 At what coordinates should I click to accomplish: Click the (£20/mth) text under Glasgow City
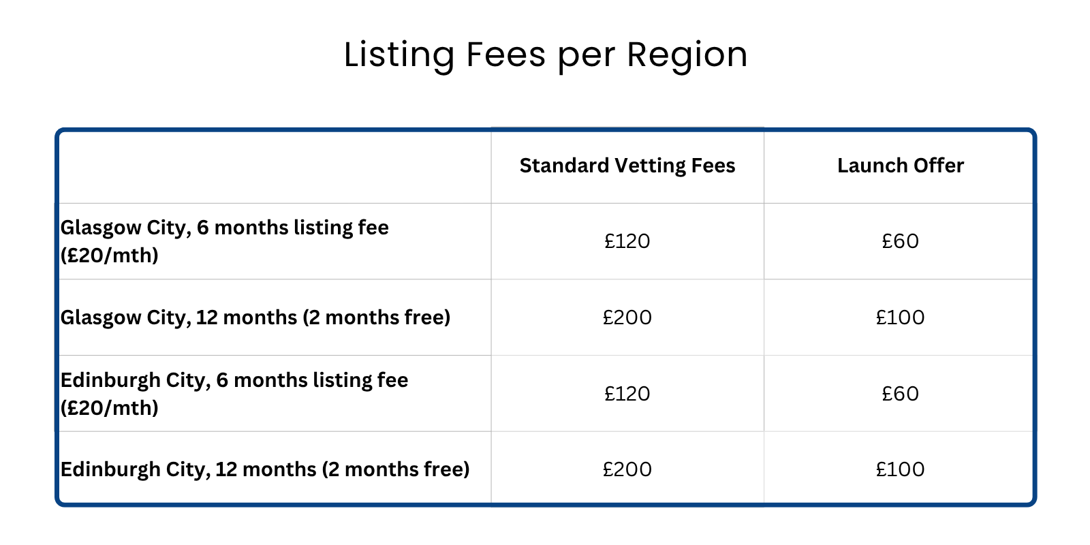110,255
